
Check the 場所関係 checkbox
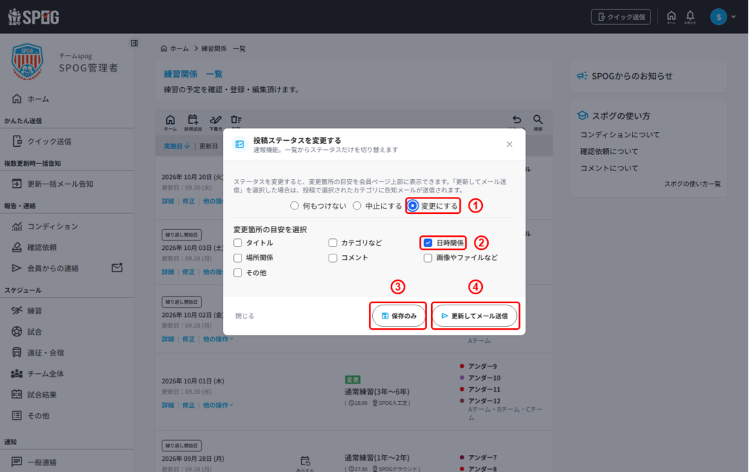(238, 257)
